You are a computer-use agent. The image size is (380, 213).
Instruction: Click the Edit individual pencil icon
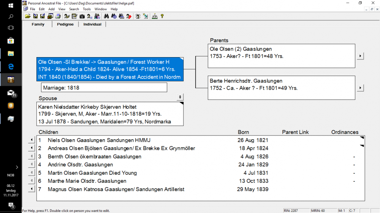[x=67, y=16]
